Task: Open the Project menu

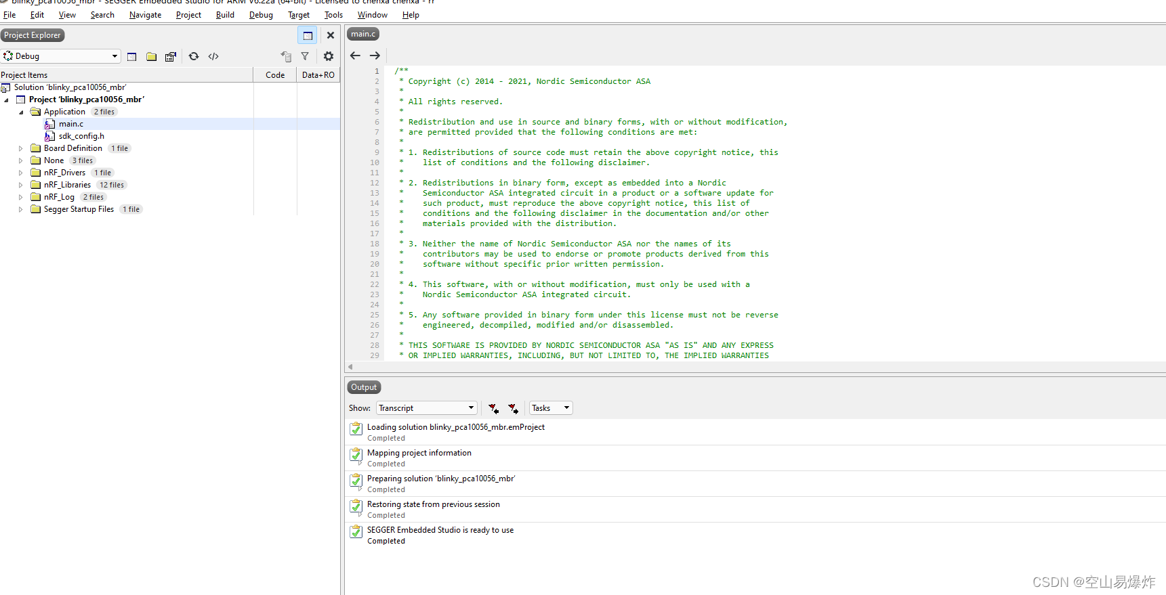Action: (188, 15)
